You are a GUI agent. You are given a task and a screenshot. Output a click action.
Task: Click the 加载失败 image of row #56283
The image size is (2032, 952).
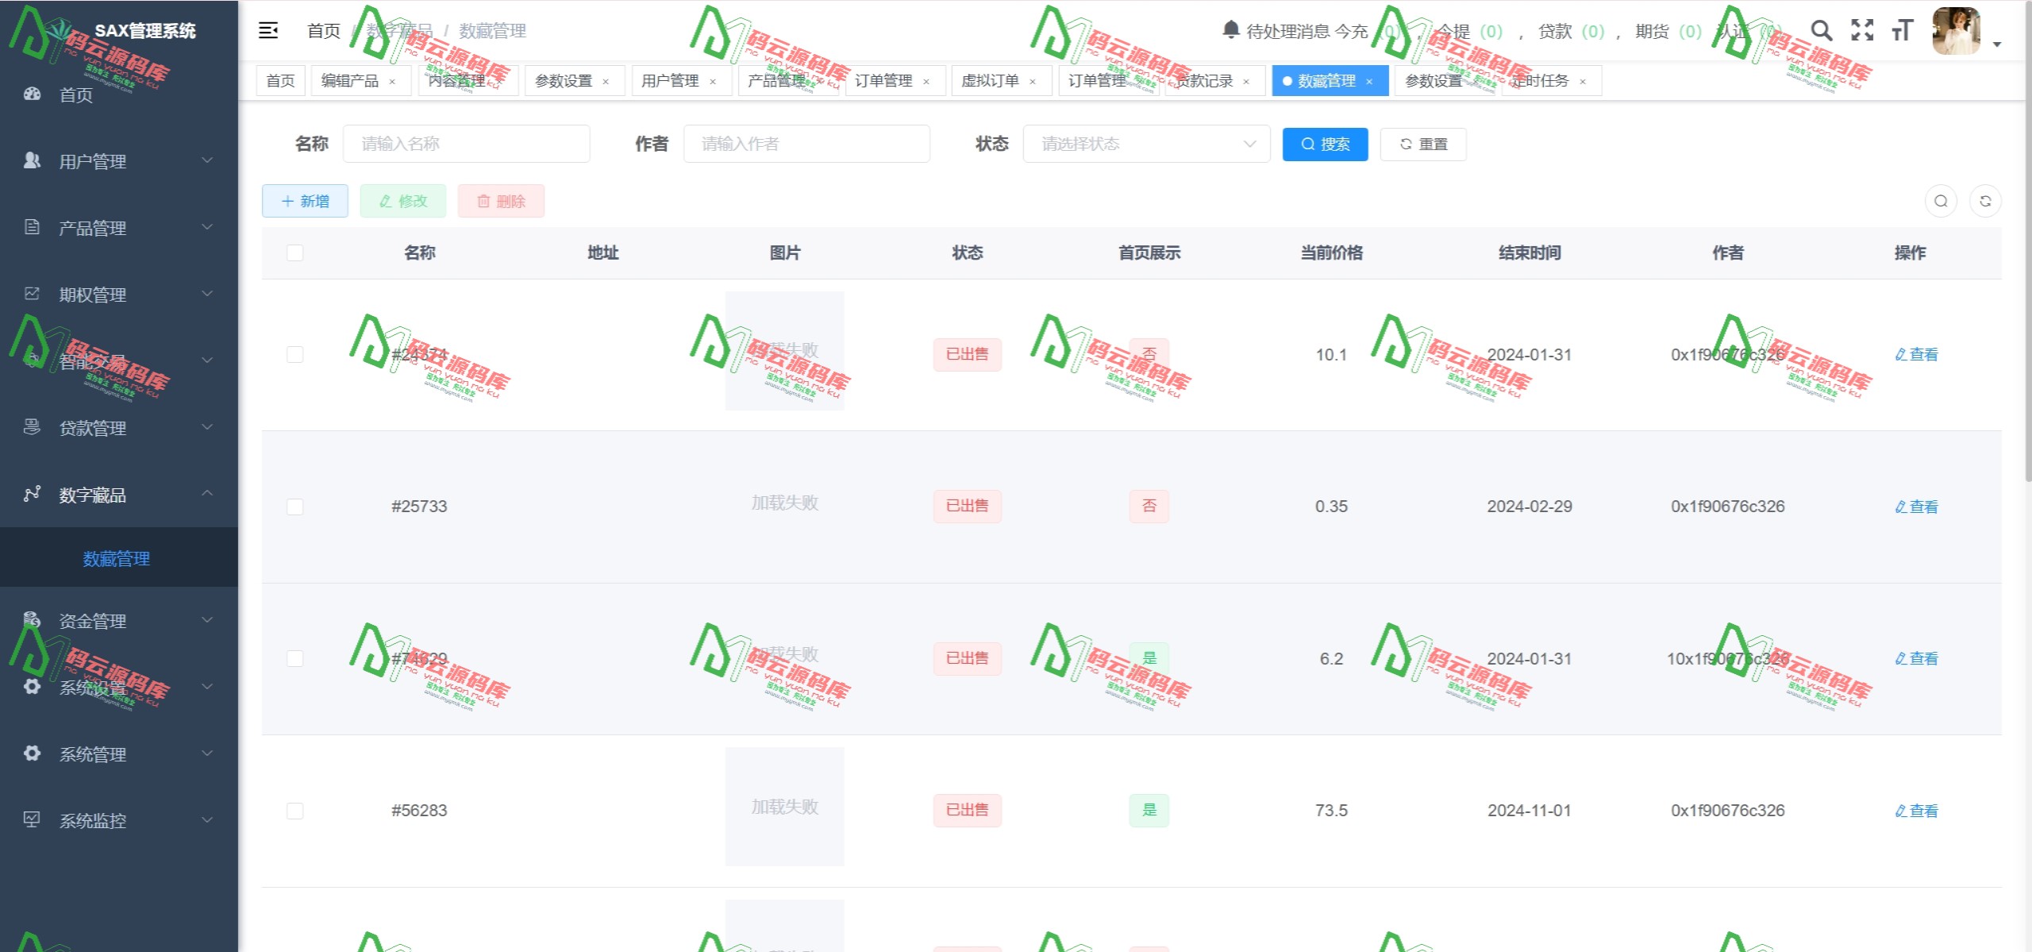[x=784, y=807]
